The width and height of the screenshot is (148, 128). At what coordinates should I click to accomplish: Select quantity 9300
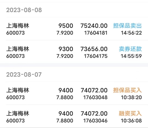coord(66,49)
